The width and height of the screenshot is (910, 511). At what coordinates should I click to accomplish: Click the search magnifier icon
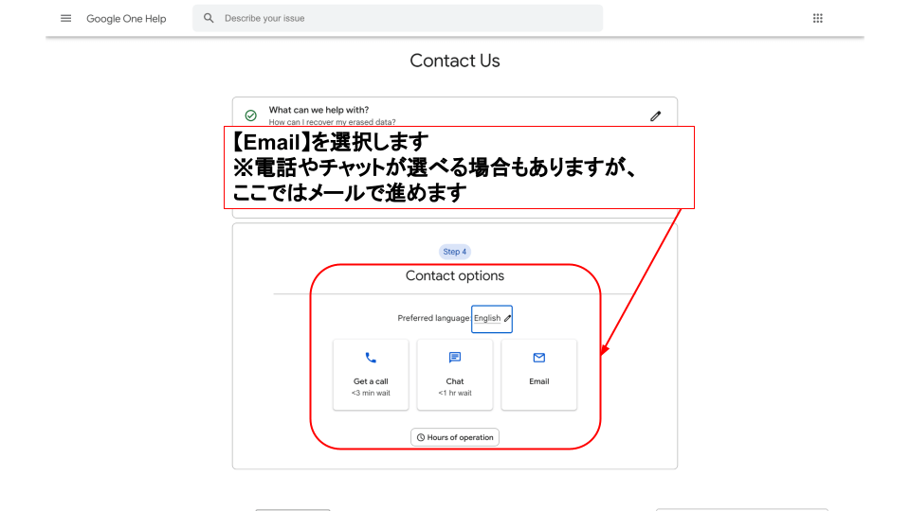point(209,18)
